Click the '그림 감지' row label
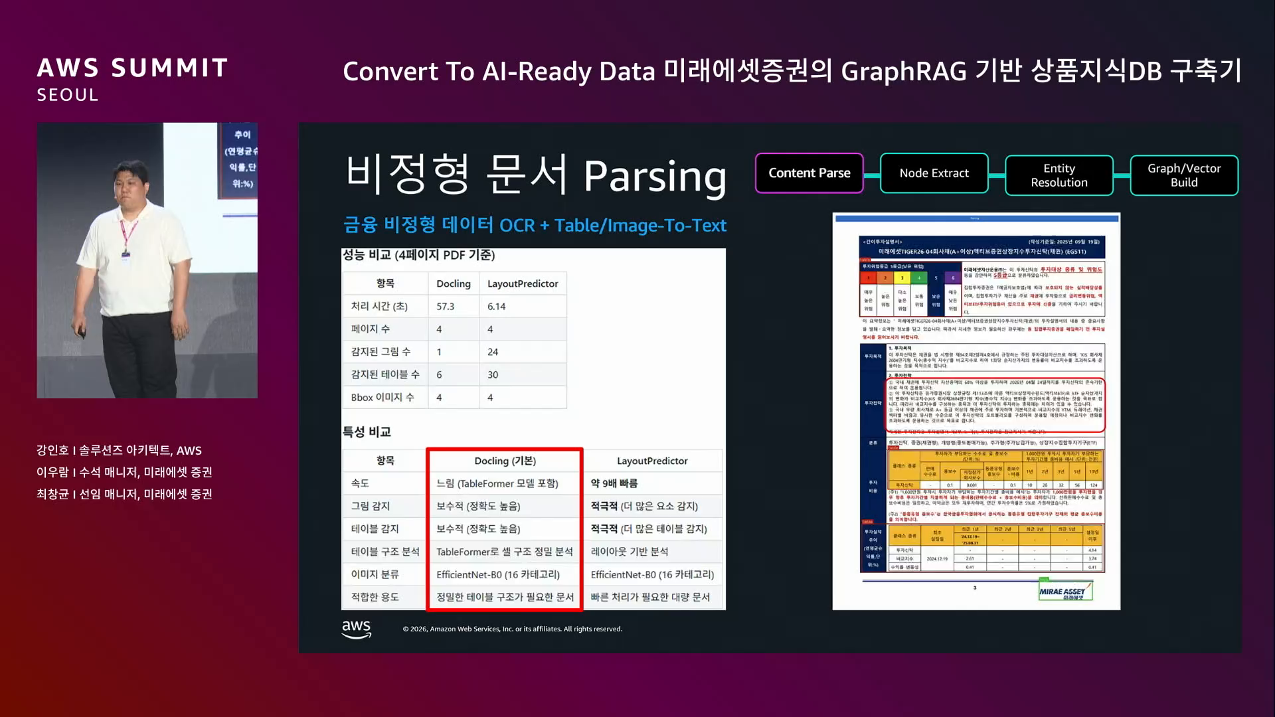 [x=371, y=506]
